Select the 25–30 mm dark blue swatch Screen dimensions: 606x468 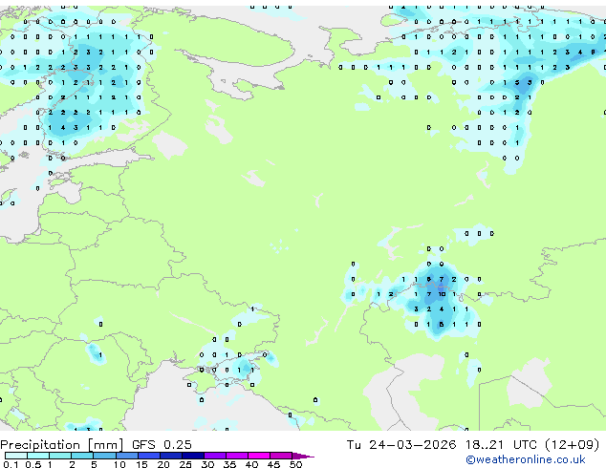pos(193,456)
